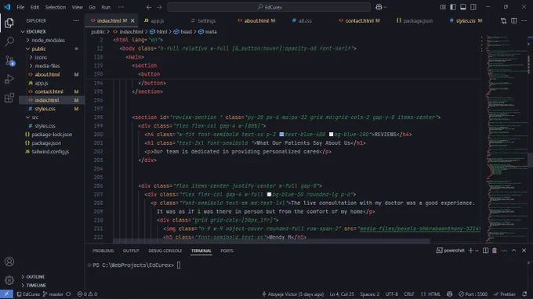Image resolution: width=533 pixels, height=299 pixels.
Task: Open the terminal panel More Actions ellipsis
Action: [x=504, y=250]
